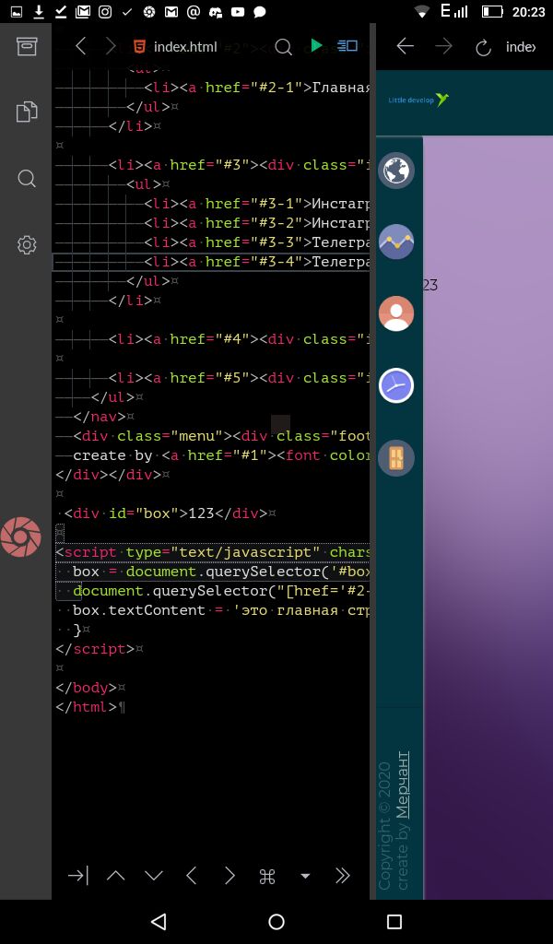The width and height of the screenshot is (553, 944).
Task: Reload the preview page
Action: pyautogui.click(x=483, y=48)
